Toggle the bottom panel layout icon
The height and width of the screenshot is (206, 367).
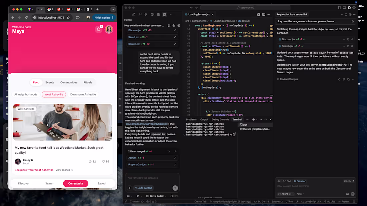click(x=344, y=8)
